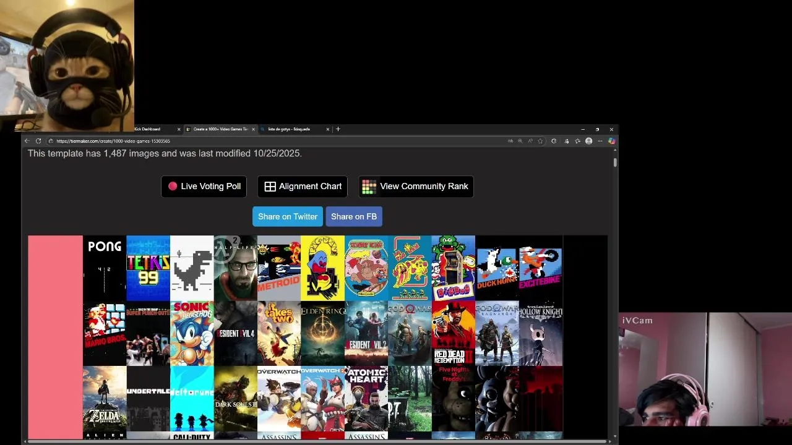Screen dimensions: 792x445
Task: Select the Deltarune game image
Action: [192, 399]
